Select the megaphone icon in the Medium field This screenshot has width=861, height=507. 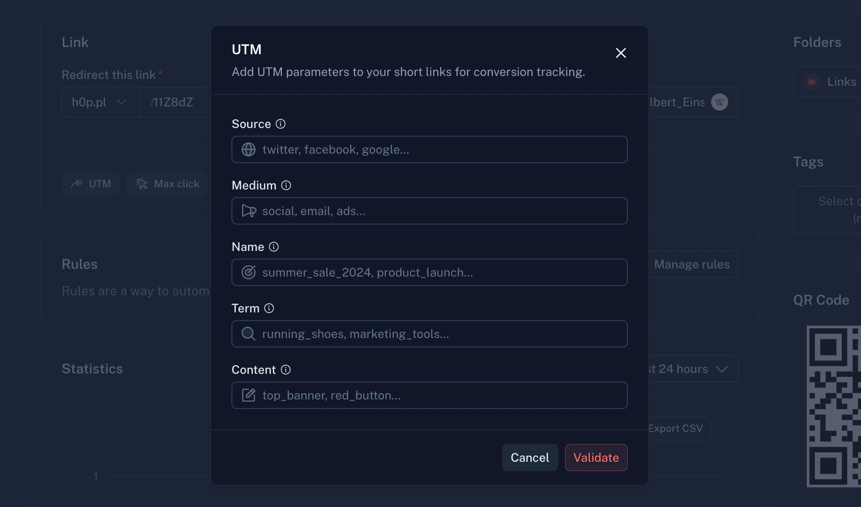point(248,211)
